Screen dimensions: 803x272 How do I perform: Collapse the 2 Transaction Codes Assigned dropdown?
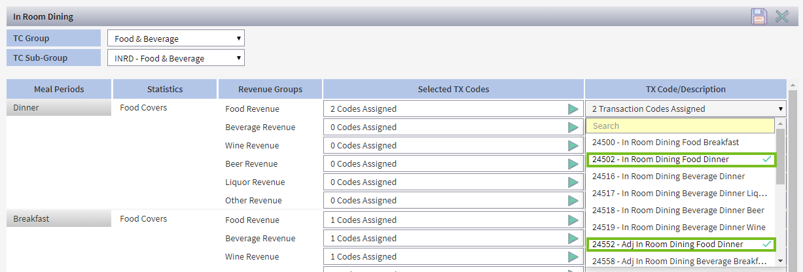685,109
